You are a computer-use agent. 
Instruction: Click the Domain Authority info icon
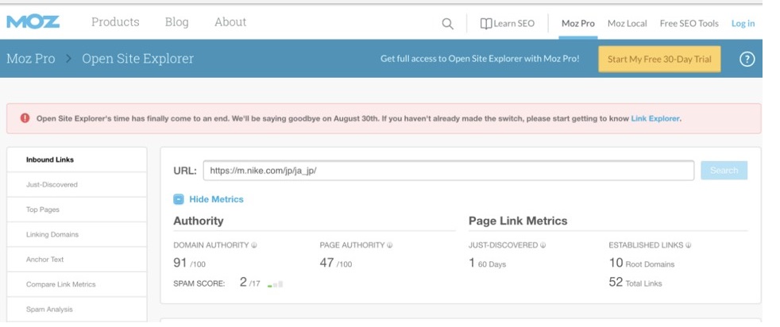click(x=253, y=245)
